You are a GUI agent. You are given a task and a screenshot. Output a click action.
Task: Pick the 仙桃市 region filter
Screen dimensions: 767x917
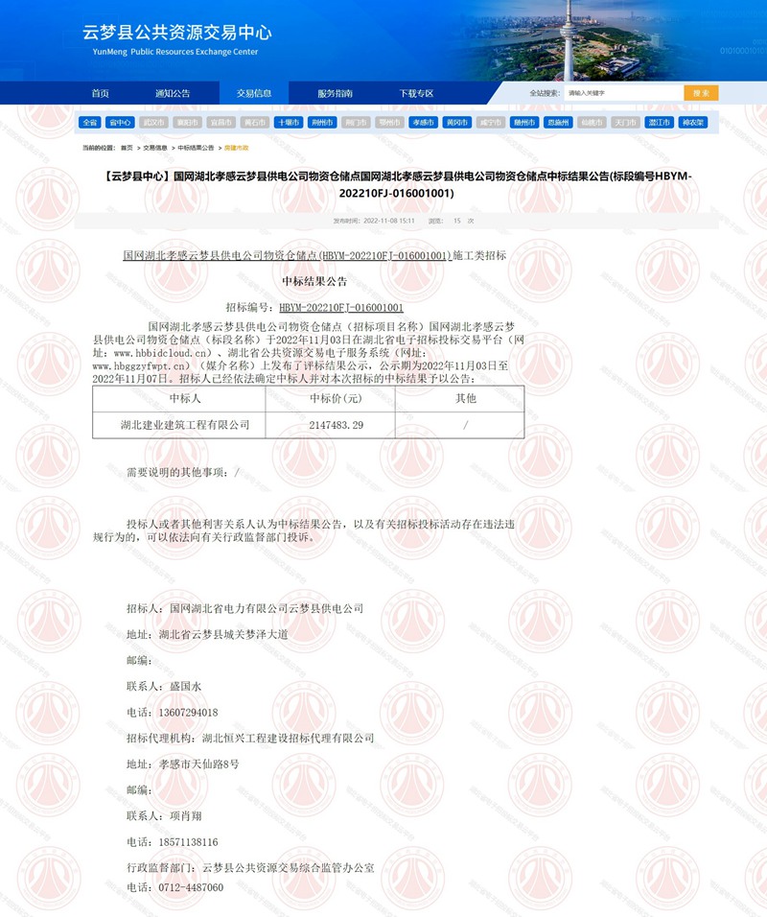tap(593, 122)
